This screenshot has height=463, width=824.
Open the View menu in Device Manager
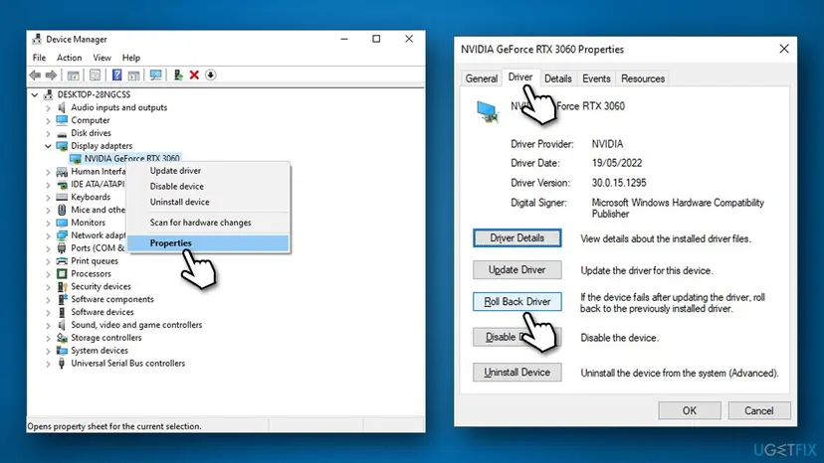click(x=102, y=58)
